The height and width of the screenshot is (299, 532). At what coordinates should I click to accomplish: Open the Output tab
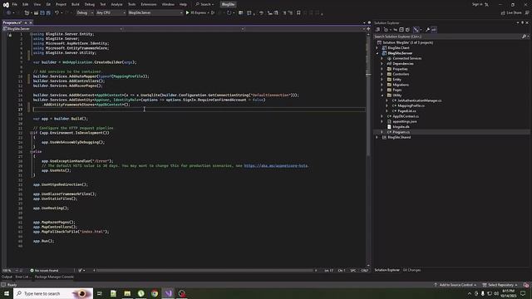7,277
